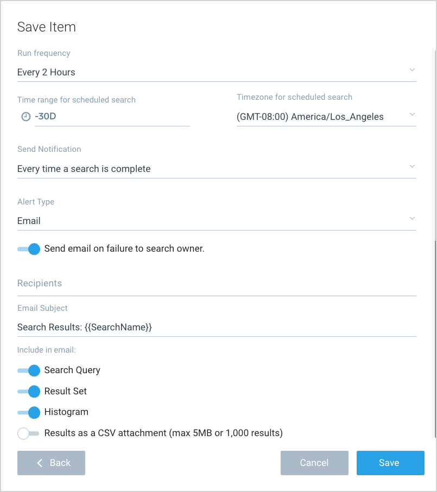Edit the Email Subject text field
437x492 pixels.
(x=216, y=327)
